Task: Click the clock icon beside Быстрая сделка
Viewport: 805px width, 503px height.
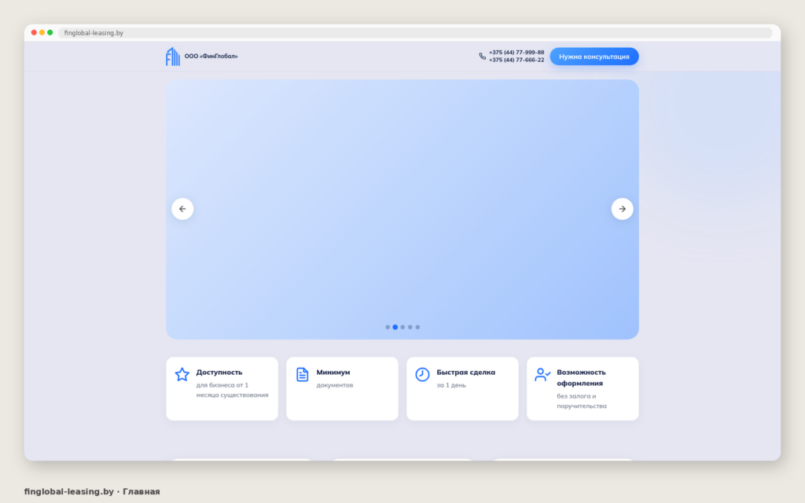Action: click(422, 374)
